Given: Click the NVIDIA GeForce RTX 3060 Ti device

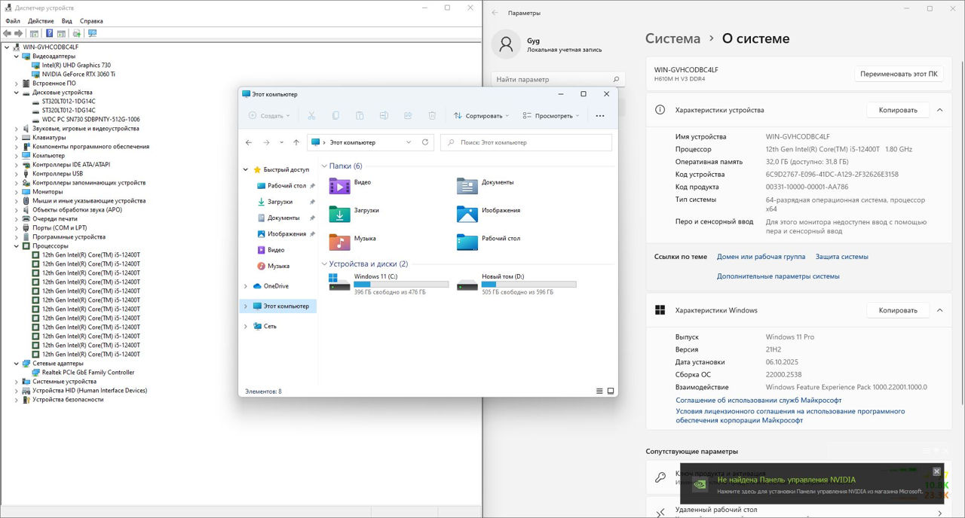Looking at the screenshot, I should [78, 74].
